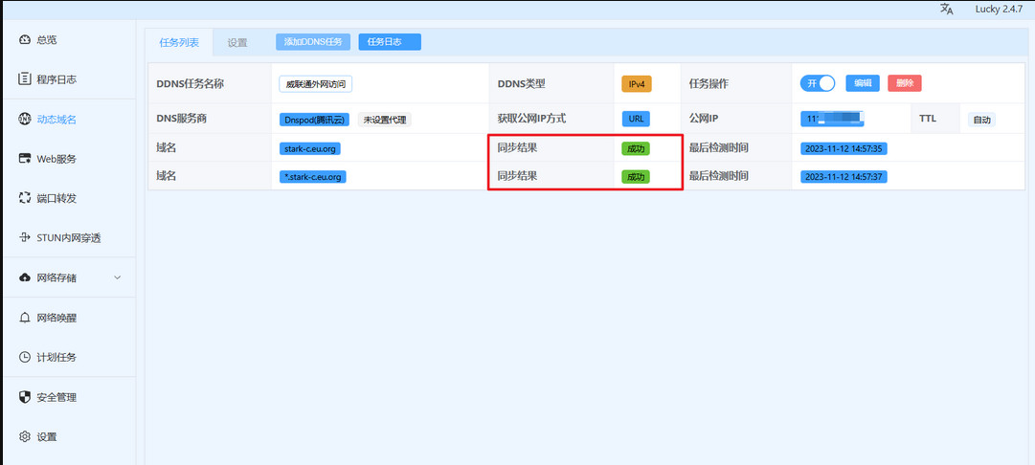Click the red 删除 button
Viewport: 1035px width, 465px height.
pyautogui.click(x=904, y=83)
